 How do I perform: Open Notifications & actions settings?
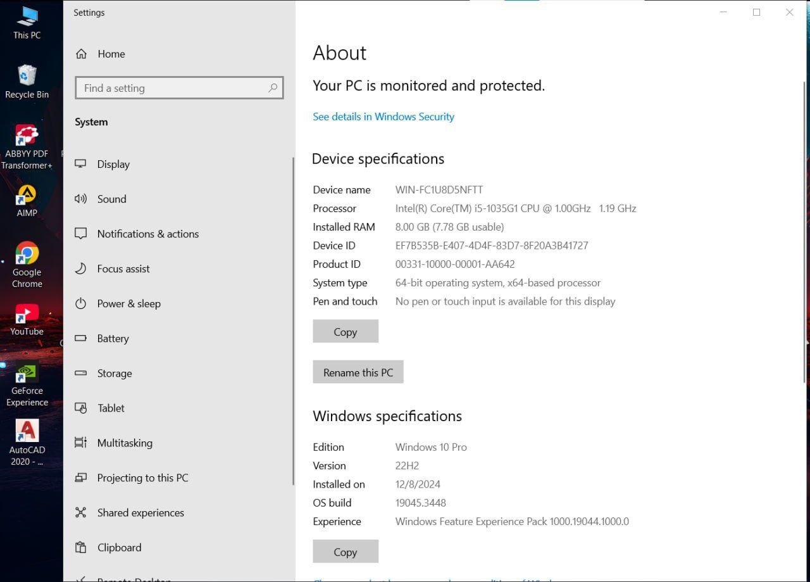[x=178, y=234]
